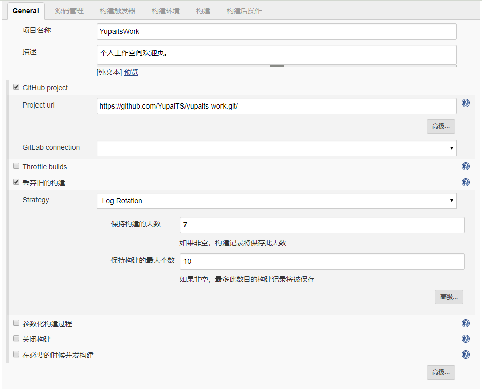
Task: Open the GitLab connection dropdown
Action: (x=276, y=148)
